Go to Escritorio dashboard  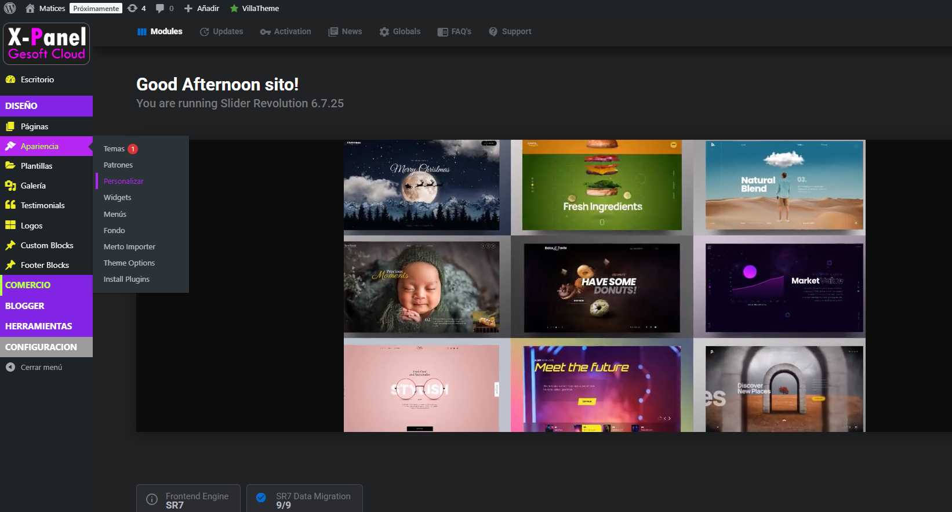tap(46, 79)
